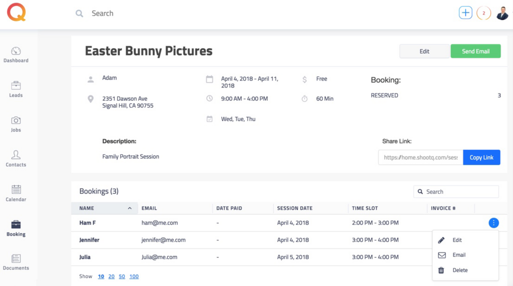View the notifications badge showing 2

click(484, 13)
